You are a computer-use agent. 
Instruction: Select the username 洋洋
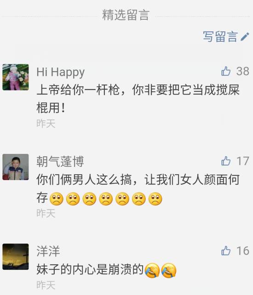(x=48, y=251)
